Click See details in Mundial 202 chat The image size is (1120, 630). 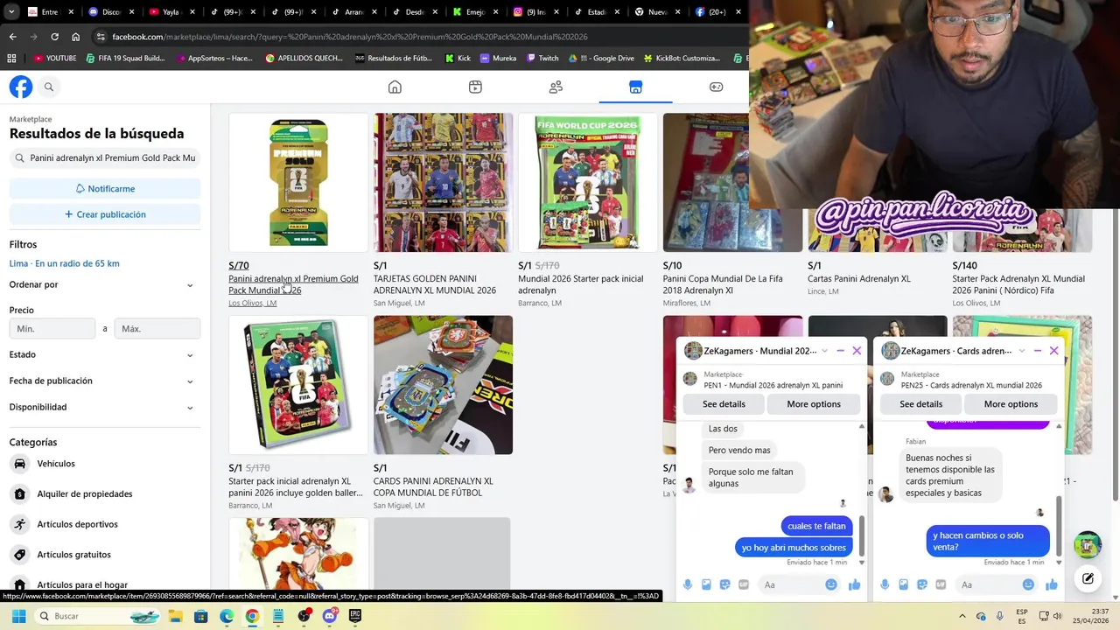(x=724, y=404)
